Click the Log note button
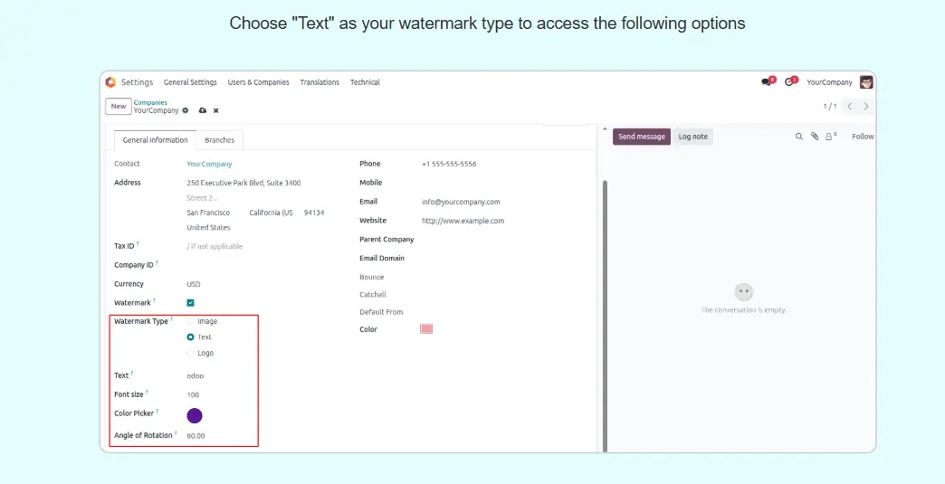The image size is (945, 484). coord(692,137)
